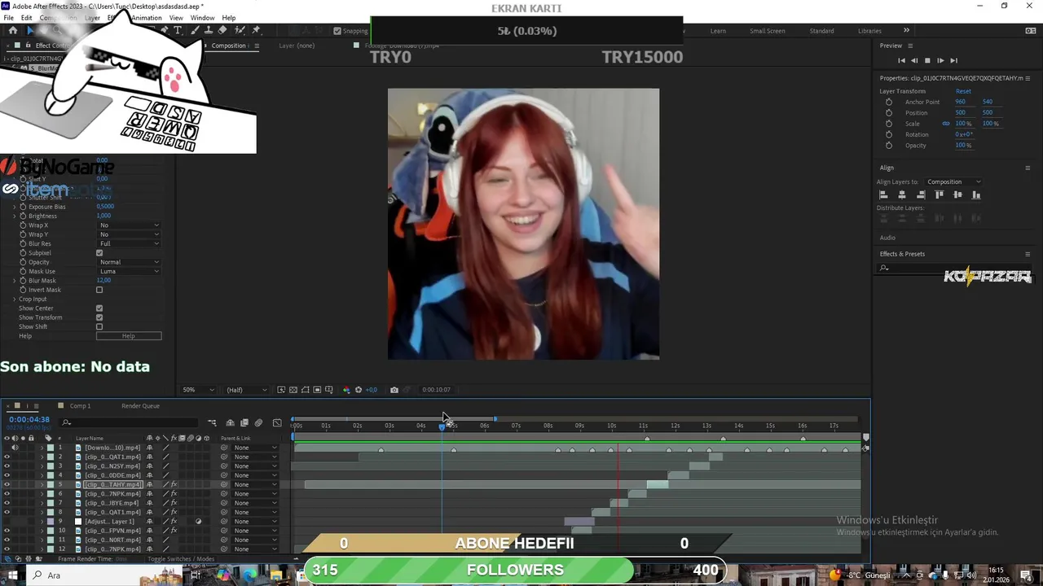Enable the Show Shift checkbox
The width and height of the screenshot is (1043, 586).
click(x=99, y=326)
